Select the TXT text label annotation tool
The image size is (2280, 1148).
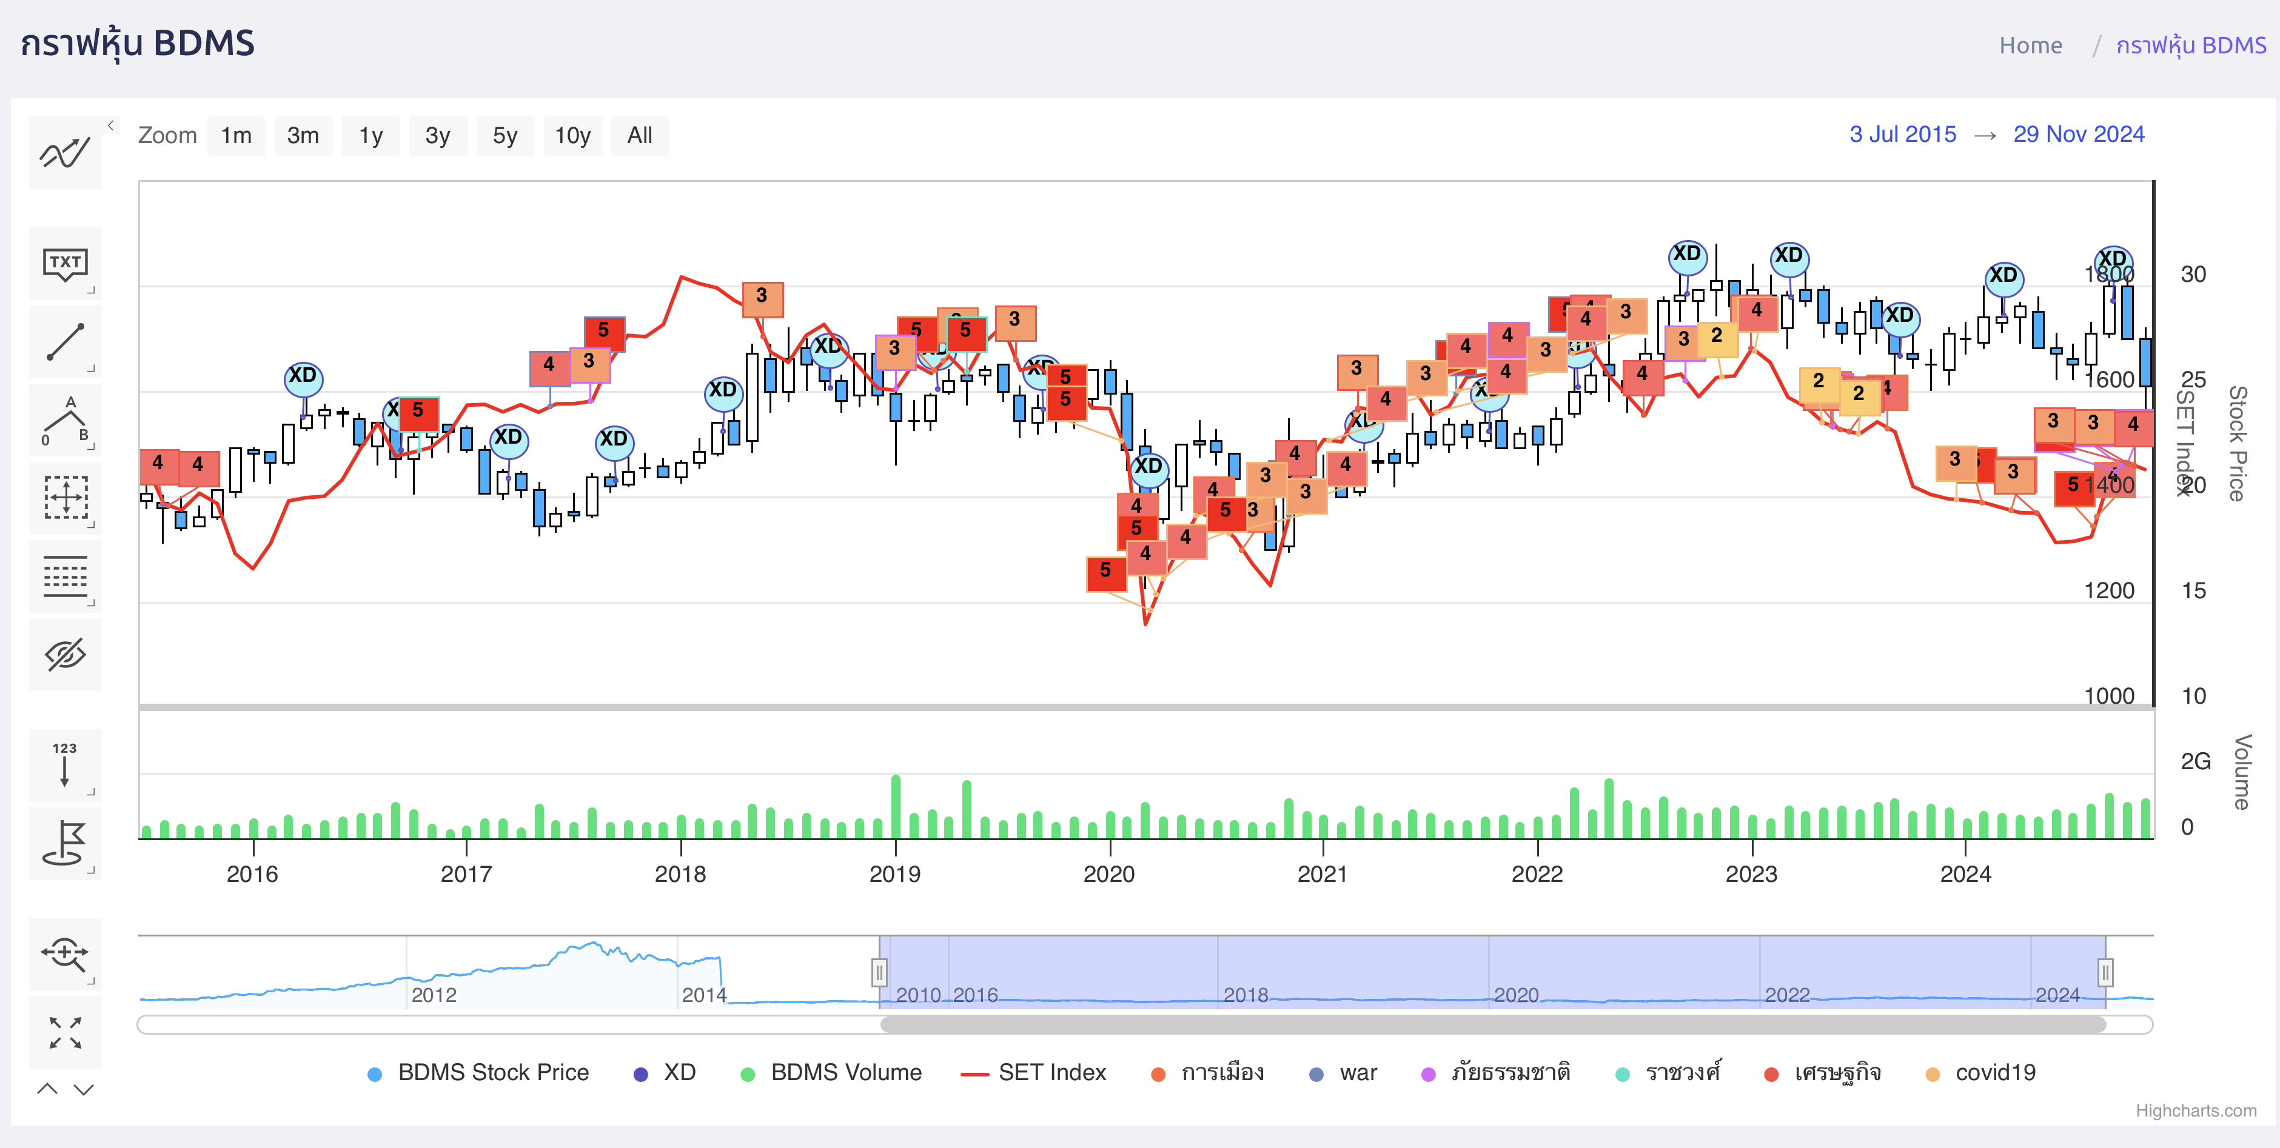pyautogui.click(x=65, y=264)
